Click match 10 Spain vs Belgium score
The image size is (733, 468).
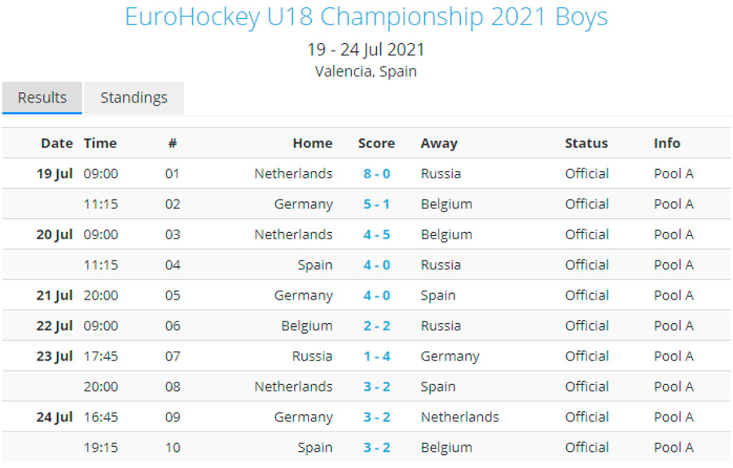tap(376, 448)
